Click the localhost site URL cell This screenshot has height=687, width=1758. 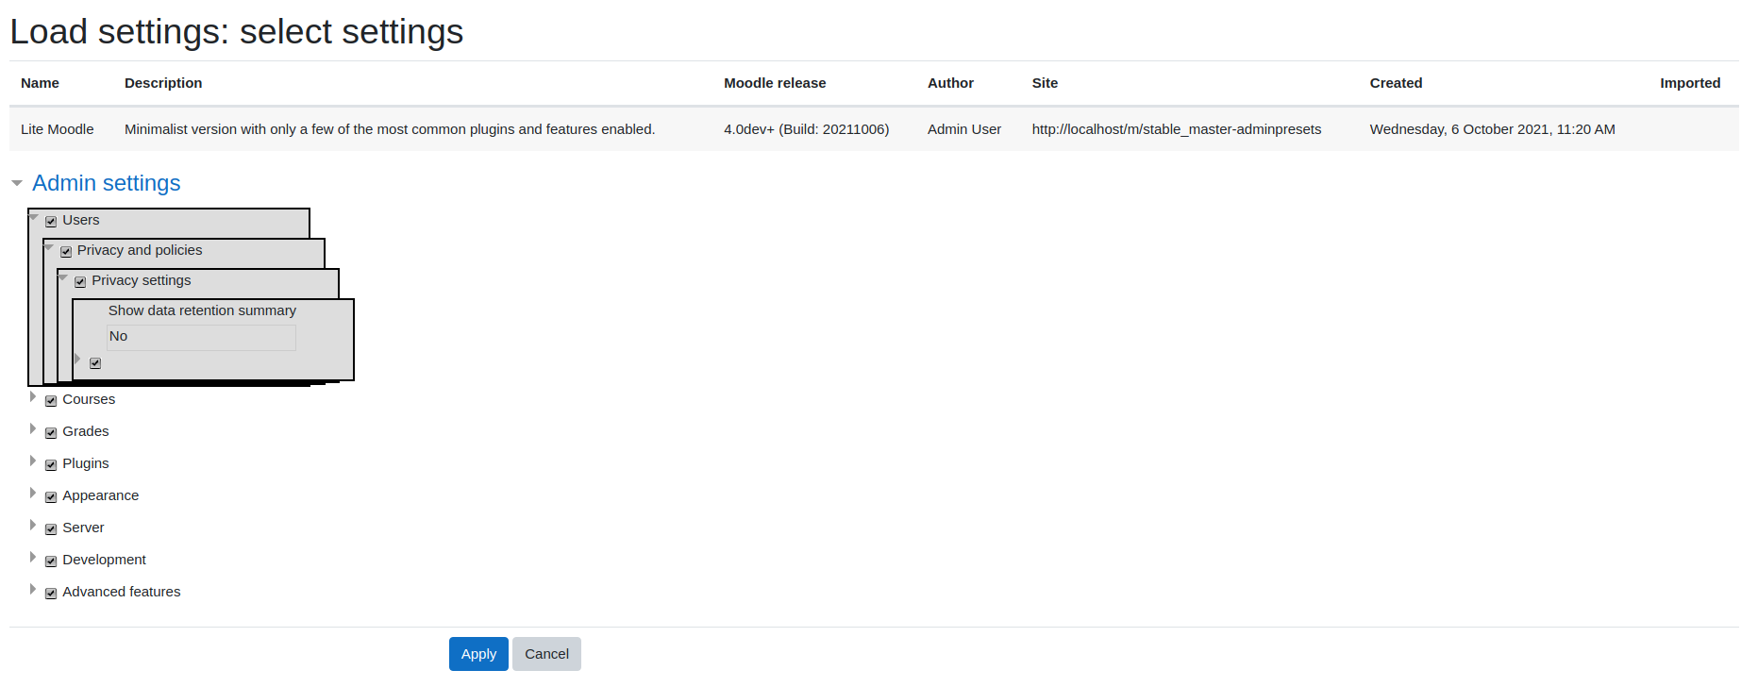[1177, 129]
